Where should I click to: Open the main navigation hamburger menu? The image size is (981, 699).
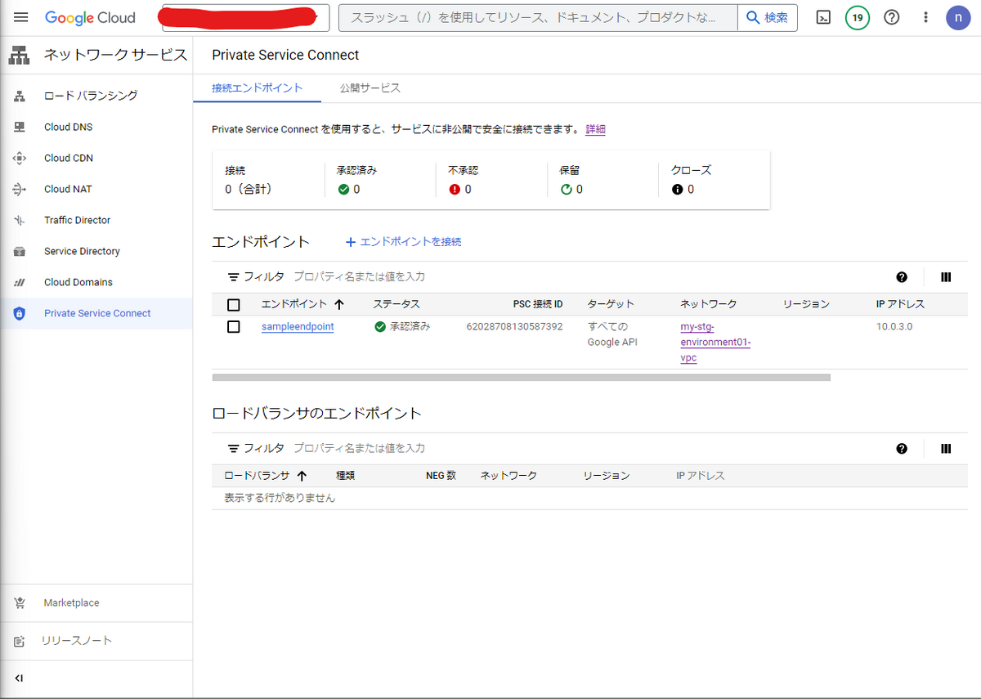pyautogui.click(x=21, y=17)
